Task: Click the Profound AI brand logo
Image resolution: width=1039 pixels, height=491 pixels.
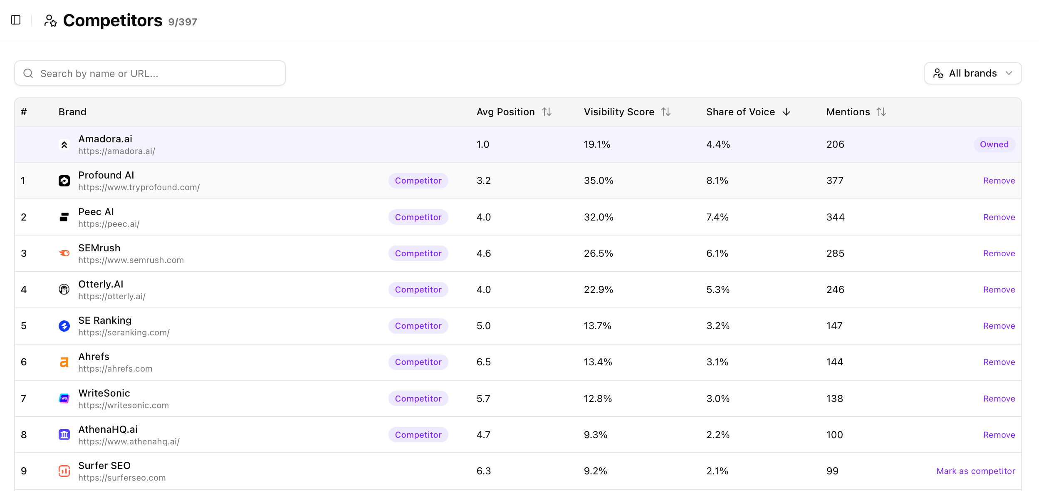Action: [x=64, y=181]
